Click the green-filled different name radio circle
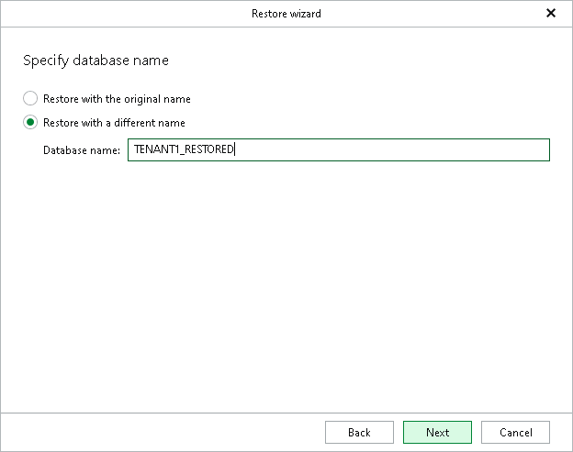Screen dimensions: 573x452 (x=30, y=122)
